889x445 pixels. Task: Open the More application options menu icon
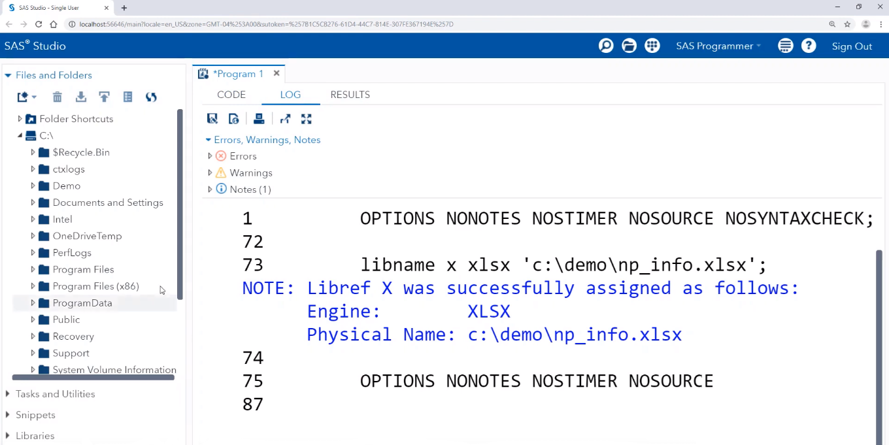[x=786, y=46]
